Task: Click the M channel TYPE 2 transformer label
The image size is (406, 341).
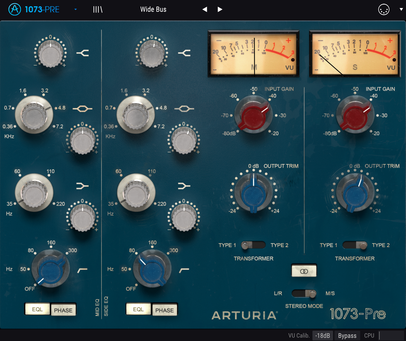Action: [279, 245]
